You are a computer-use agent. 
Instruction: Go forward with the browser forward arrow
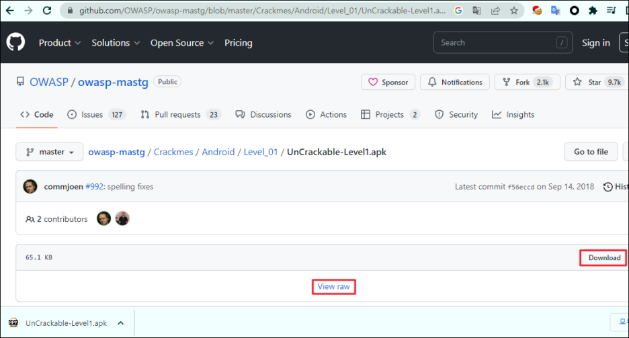coord(28,11)
